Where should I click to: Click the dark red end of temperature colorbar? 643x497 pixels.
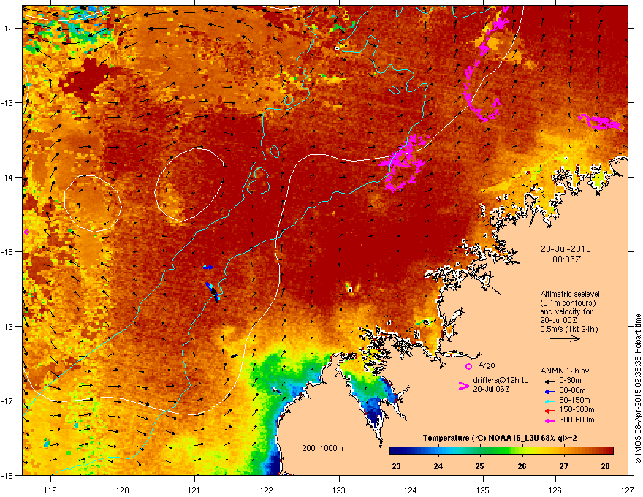coord(610,451)
